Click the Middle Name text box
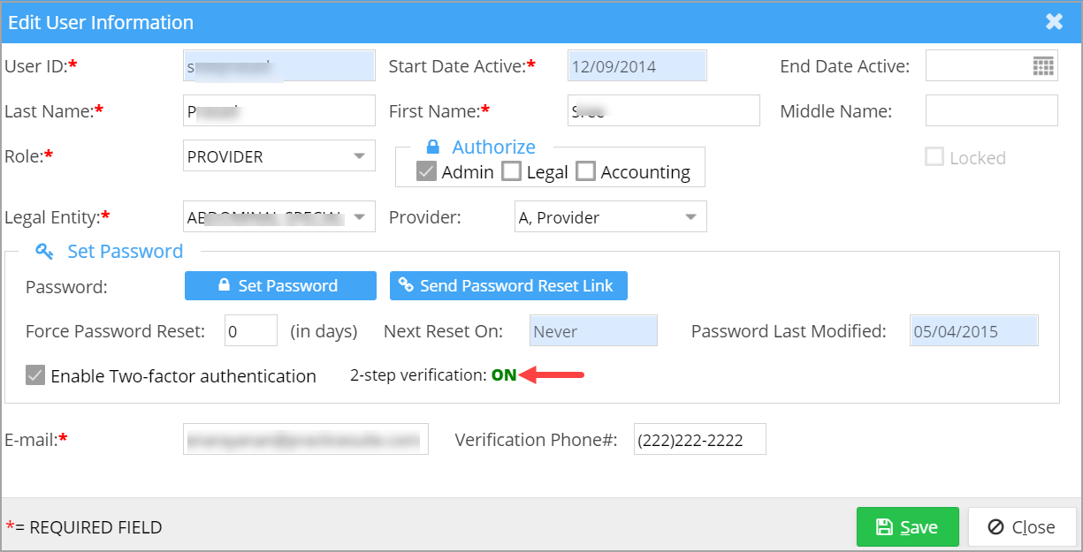 (991, 111)
